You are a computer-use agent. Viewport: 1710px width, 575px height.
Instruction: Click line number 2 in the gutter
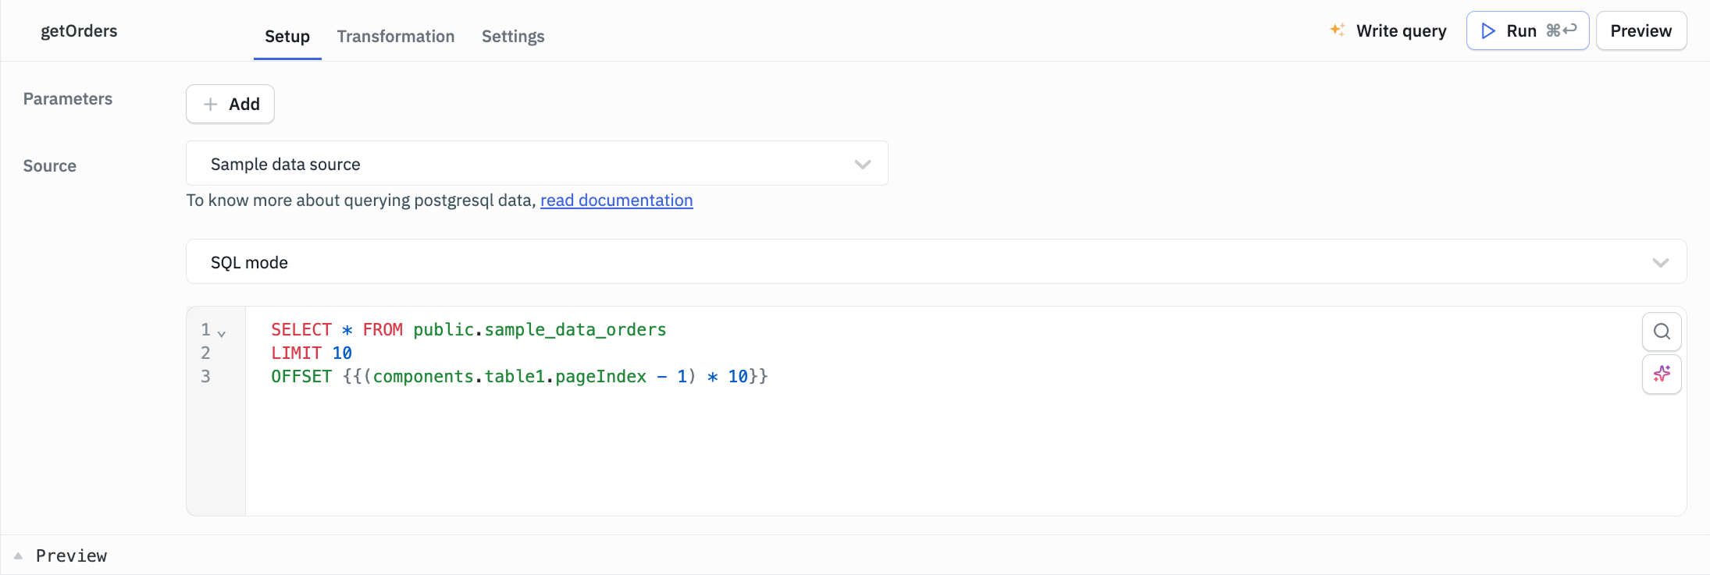pyautogui.click(x=205, y=353)
